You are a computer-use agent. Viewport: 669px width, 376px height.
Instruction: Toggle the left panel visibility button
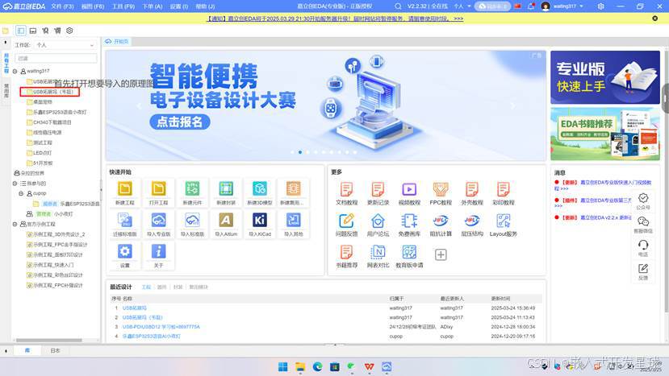click(20, 31)
